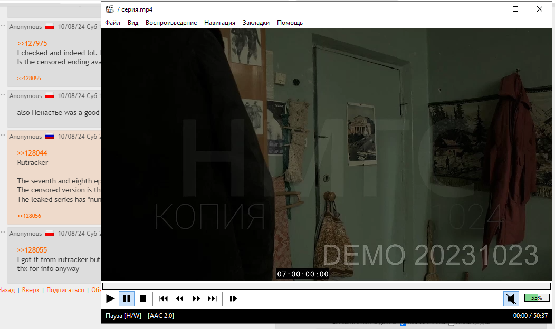Open reply link >>127975 in forum
The height and width of the screenshot is (329, 555).
pos(32,43)
